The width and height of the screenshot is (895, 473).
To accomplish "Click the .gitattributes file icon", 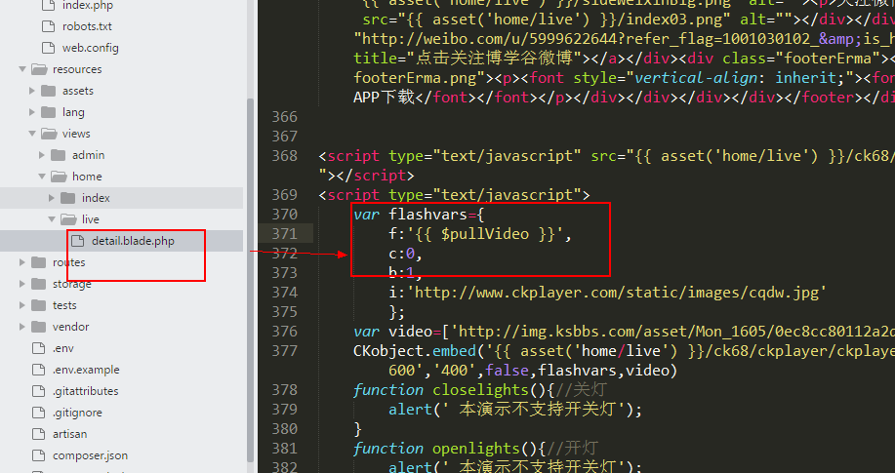I will [39, 391].
